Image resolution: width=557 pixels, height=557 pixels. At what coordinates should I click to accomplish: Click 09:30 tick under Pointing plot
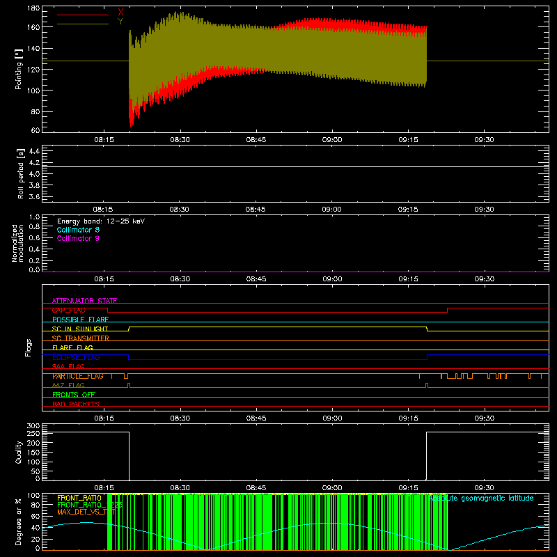(484, 140)
